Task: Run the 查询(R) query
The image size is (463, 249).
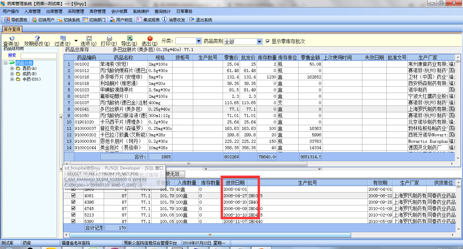Action: (x=11, y=41)
